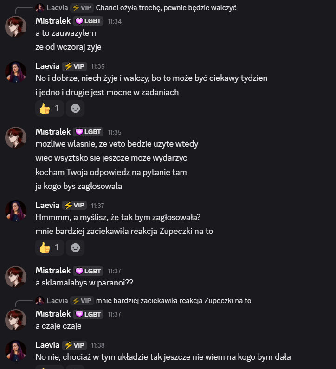Open Laevia's profile from the 11:35 username

(x=48, y=66)
